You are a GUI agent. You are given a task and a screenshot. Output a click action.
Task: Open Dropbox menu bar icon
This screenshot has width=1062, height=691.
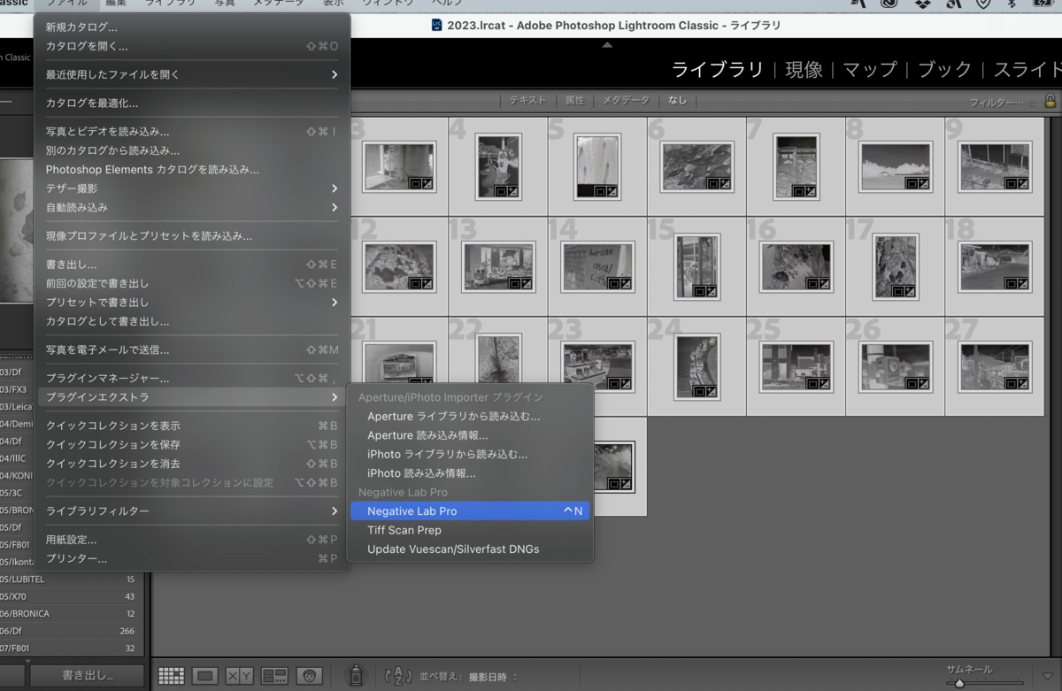point(922,4)
